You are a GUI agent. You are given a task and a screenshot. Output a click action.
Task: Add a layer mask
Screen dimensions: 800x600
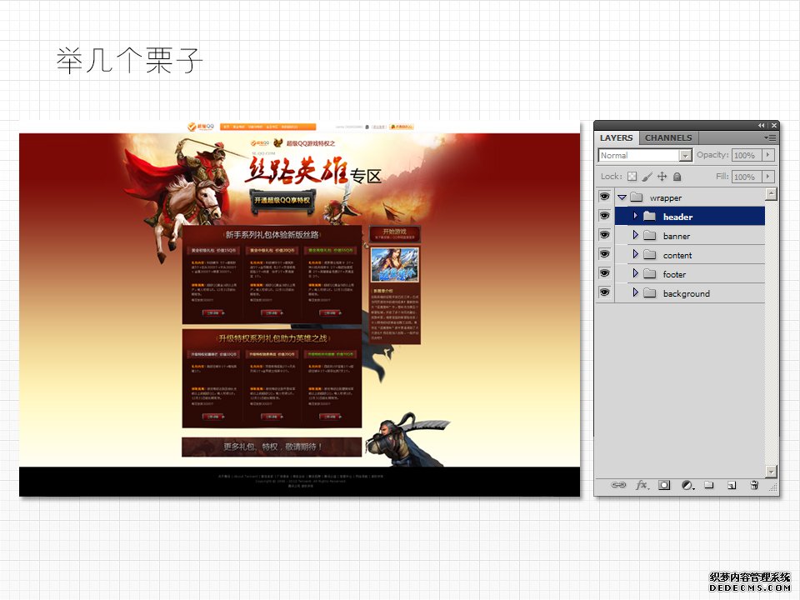click(664, 485)
